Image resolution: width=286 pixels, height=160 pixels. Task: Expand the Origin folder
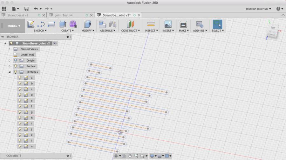(10, 61)
